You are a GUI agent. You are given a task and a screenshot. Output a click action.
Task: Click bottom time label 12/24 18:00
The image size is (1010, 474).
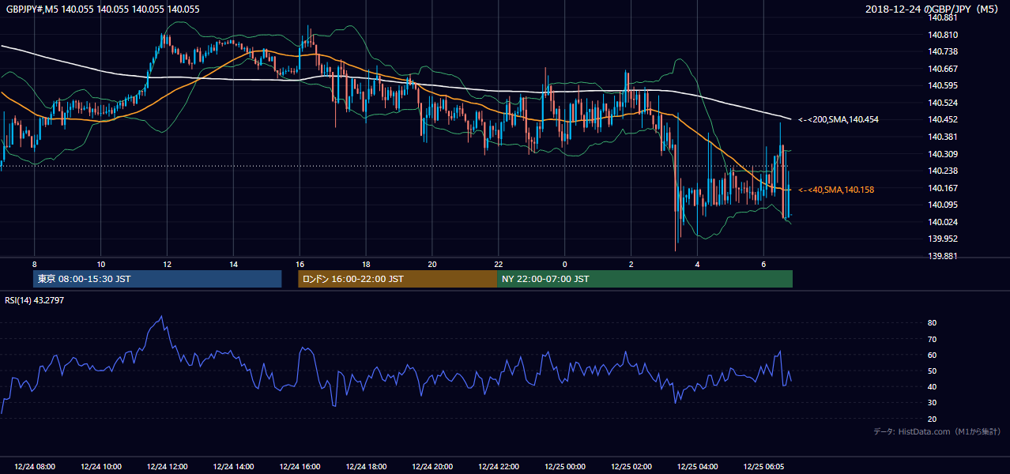click(366, 467)
